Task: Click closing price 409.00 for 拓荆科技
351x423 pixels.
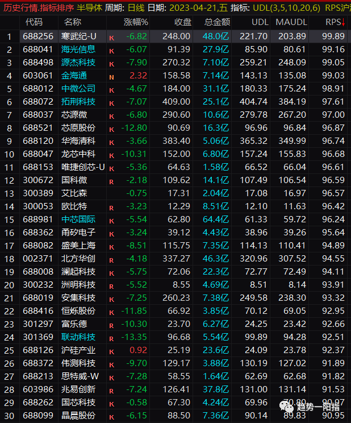Action: [x=176, y=102]
